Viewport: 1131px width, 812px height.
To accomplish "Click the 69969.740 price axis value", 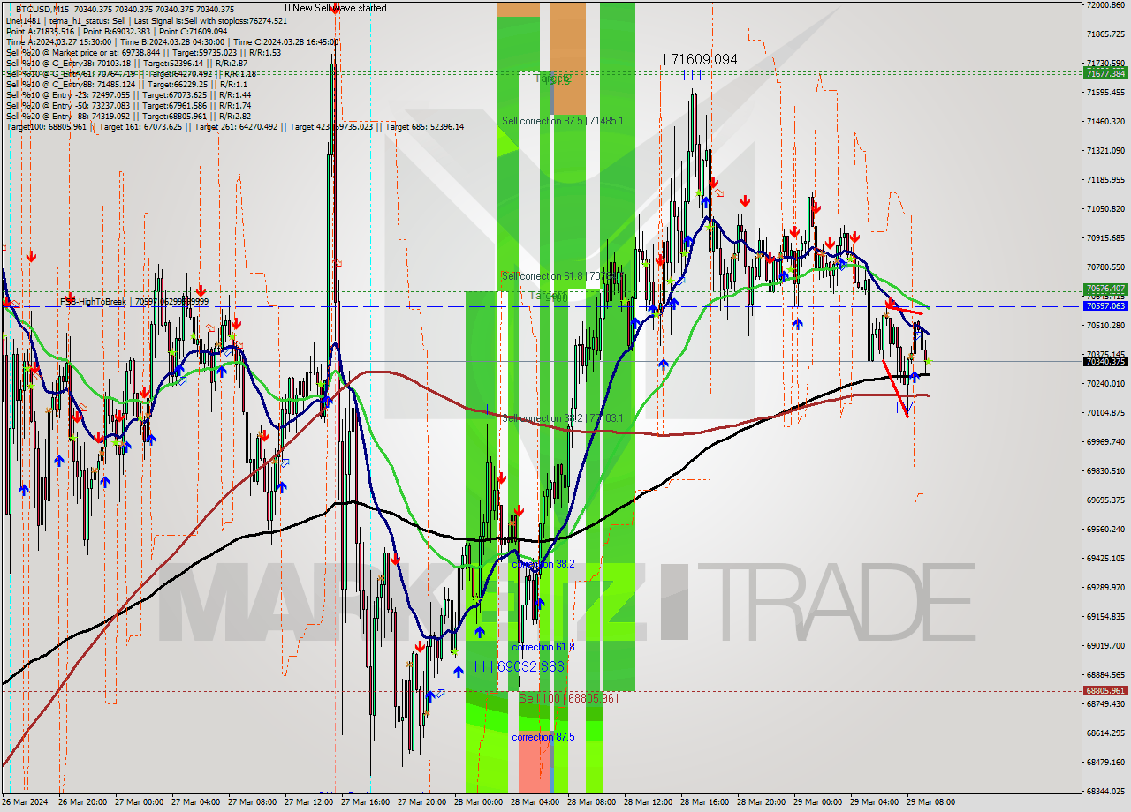I will point(1104,441).
